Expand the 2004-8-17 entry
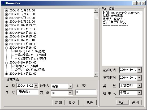The image size is (147, 110). click(x=6, y=44)
